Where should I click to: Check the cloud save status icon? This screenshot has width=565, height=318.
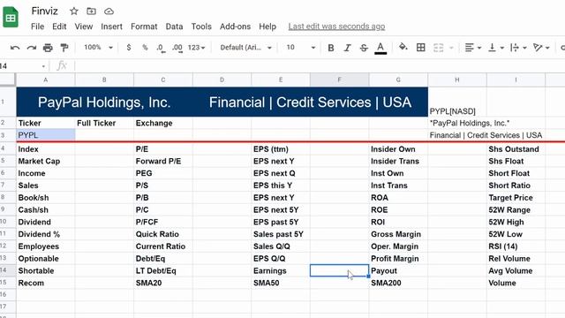click(x=109, y=11)
